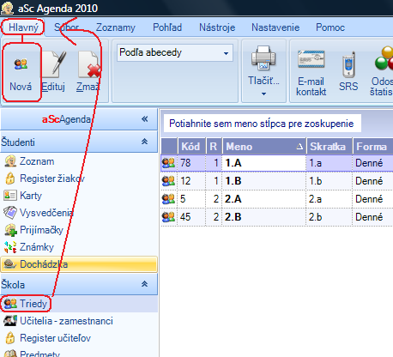Open Karty in the sidebar
The image size is (393, 357).
(x=23, y=196)
